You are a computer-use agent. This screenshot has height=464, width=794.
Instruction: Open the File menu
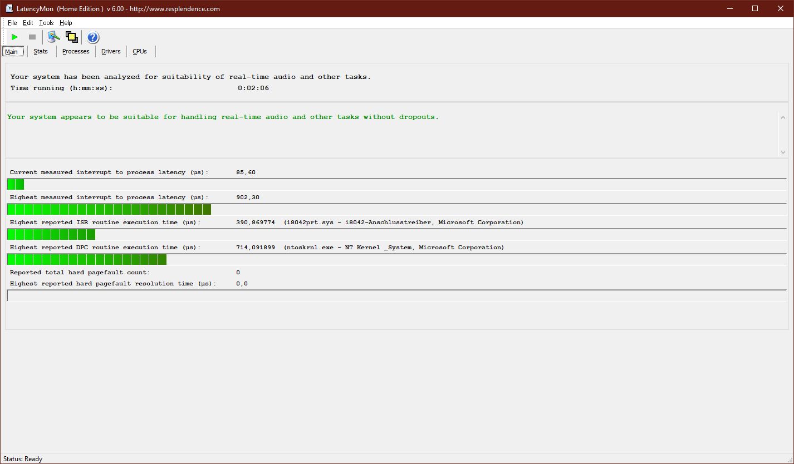pos(12,23)
